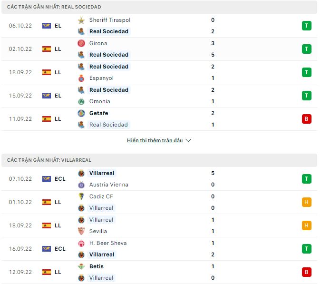Open Real Sociedad team in Girona match
This screenshot has width=321, height=284.
tap(109, 55)
